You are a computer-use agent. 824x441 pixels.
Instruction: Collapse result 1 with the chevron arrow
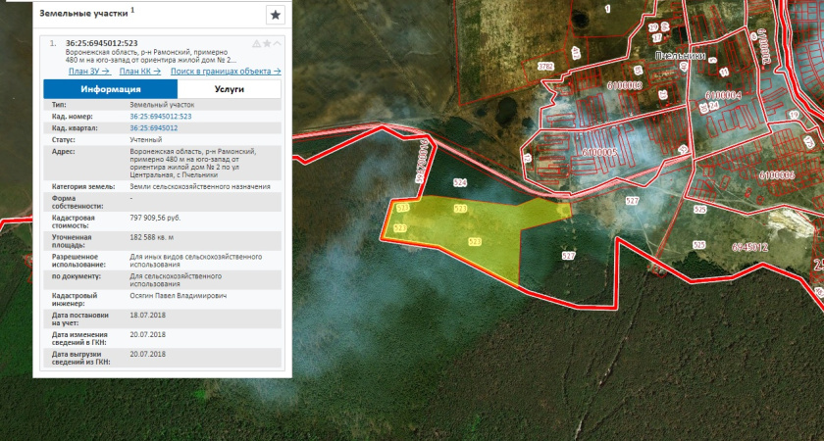(278, 44)
